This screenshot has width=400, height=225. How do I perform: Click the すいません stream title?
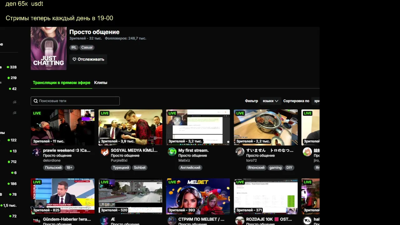[x=270, y=150]
